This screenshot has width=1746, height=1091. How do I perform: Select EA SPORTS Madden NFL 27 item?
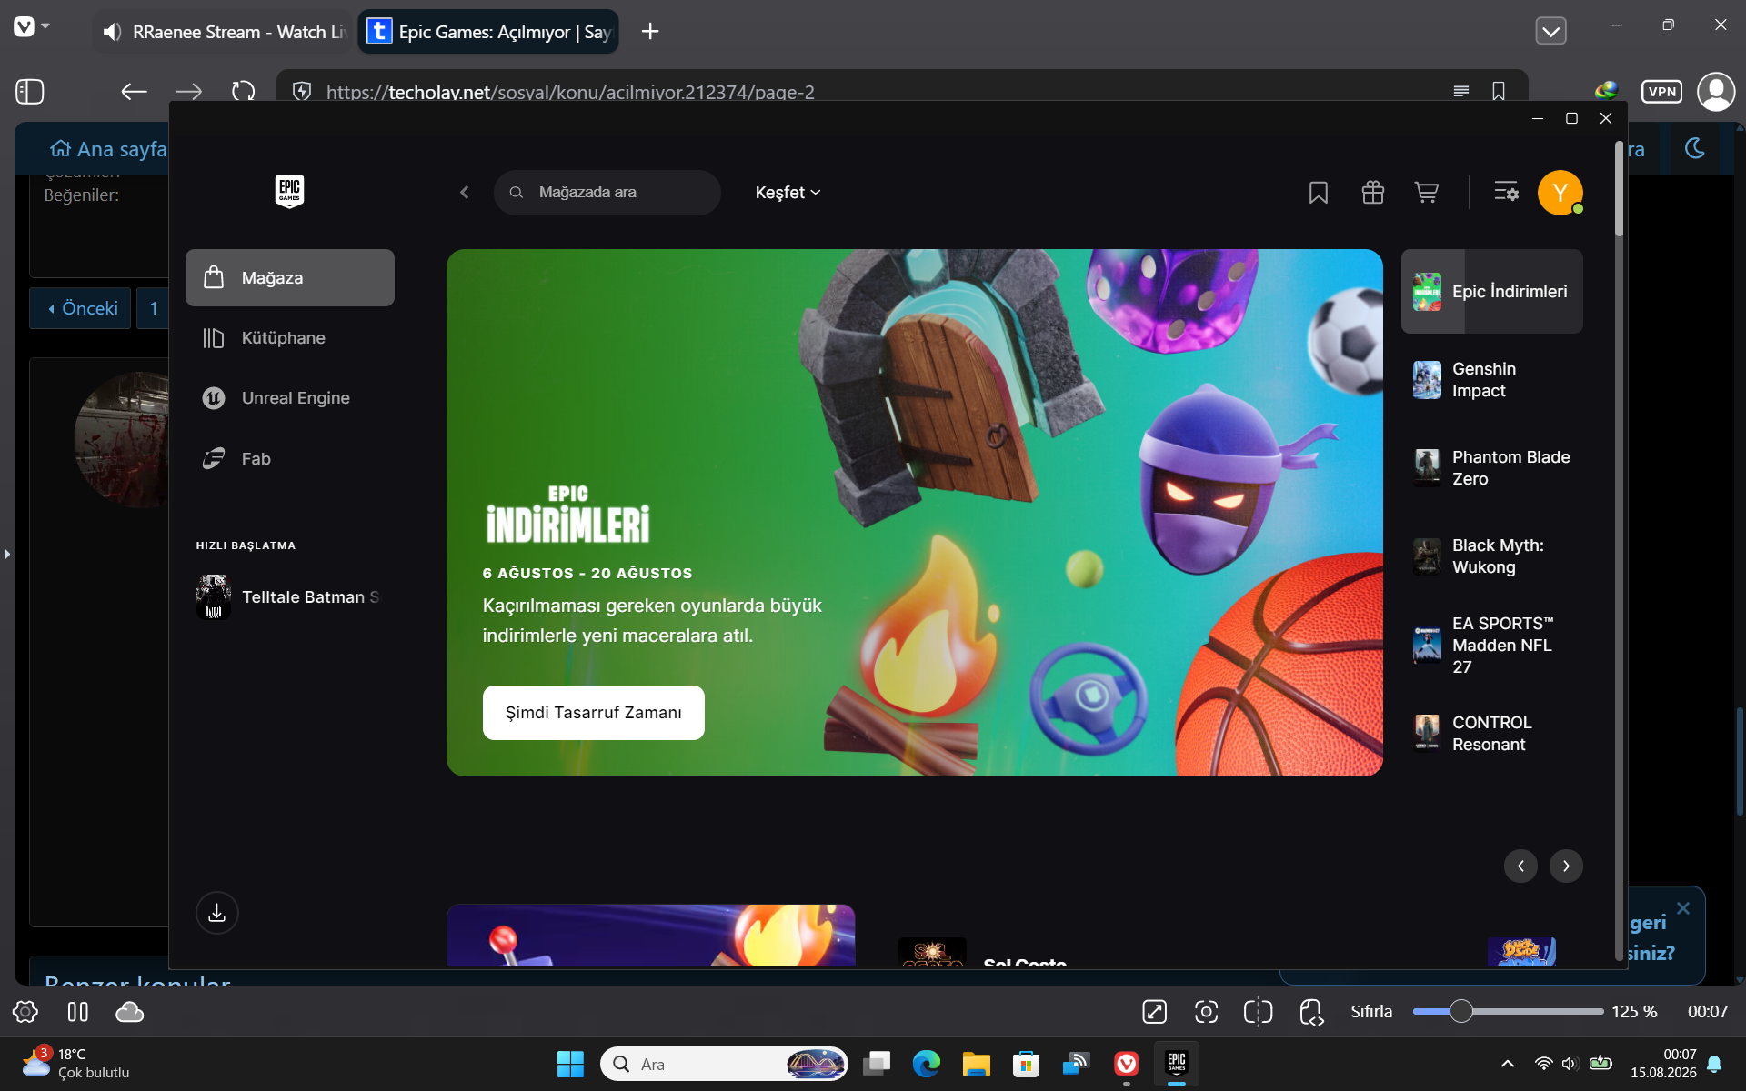point(1491,645)
